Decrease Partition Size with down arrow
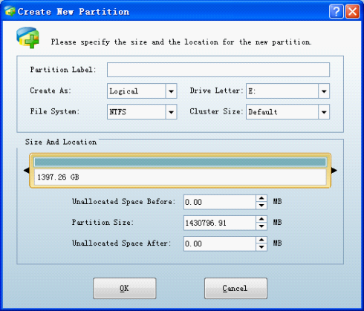 coord(261,226)
